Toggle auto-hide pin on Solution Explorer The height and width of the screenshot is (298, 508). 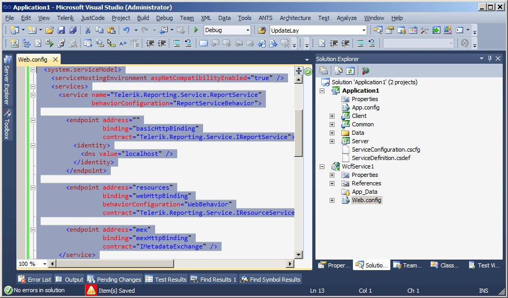coord(490,59)
